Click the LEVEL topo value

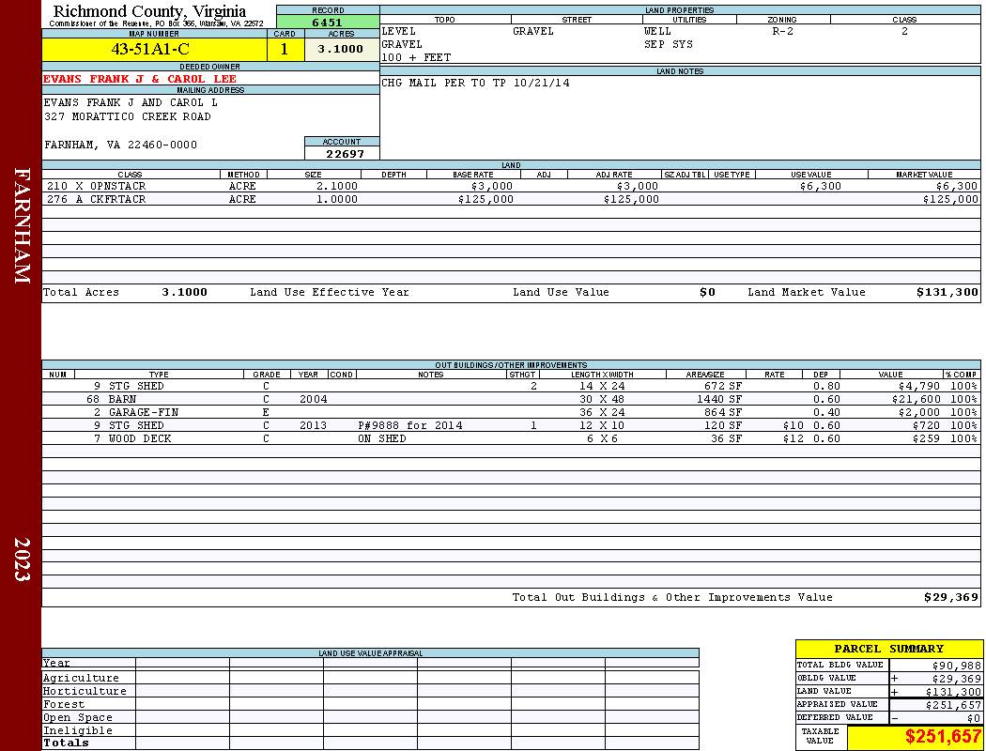pos(399,31)
